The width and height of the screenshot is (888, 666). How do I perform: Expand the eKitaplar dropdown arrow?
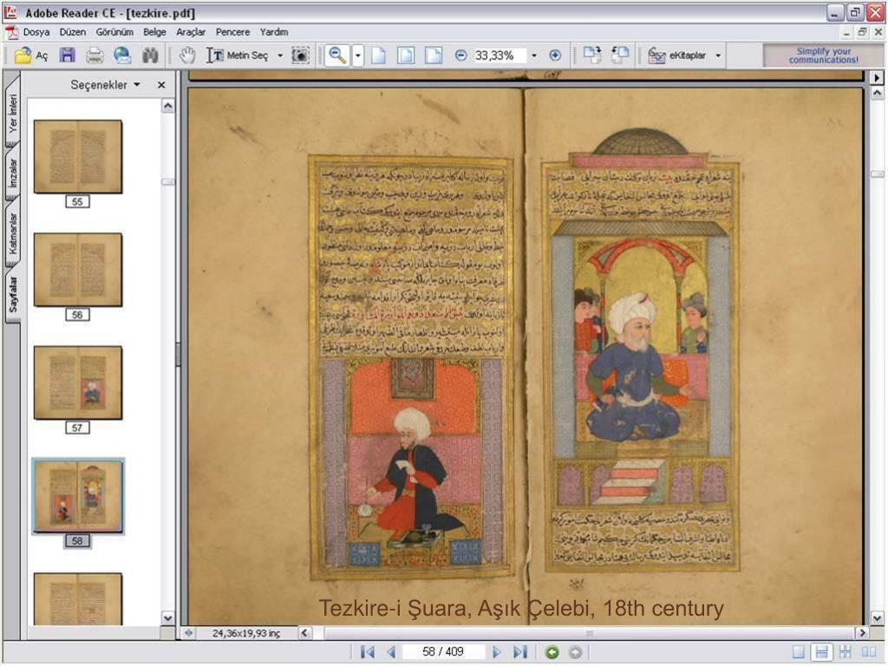tap(718, 55)
